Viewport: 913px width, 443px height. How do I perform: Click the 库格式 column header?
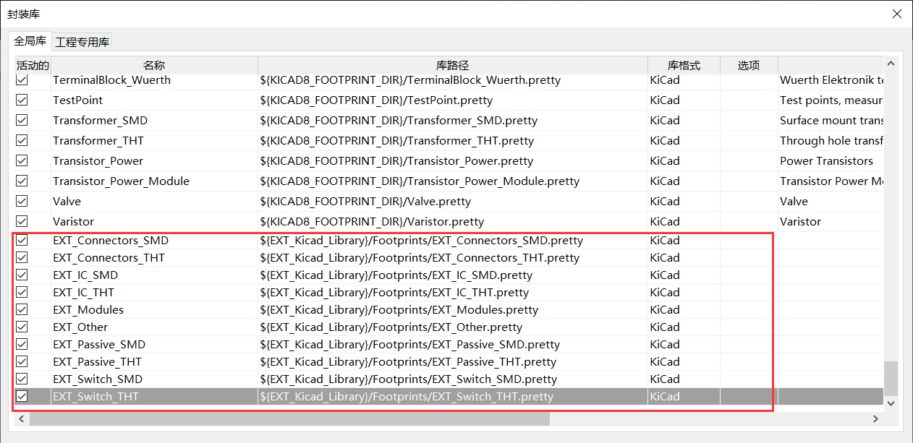click(683, 65)
